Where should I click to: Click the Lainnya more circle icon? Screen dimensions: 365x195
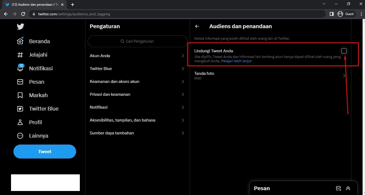tap(20, 136)
